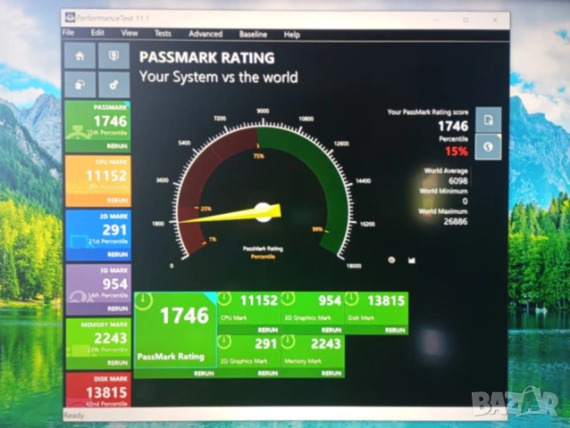Click the Ready status bar text
The width and height of the screenshot is (570, 428).
(x=74, y=416)
